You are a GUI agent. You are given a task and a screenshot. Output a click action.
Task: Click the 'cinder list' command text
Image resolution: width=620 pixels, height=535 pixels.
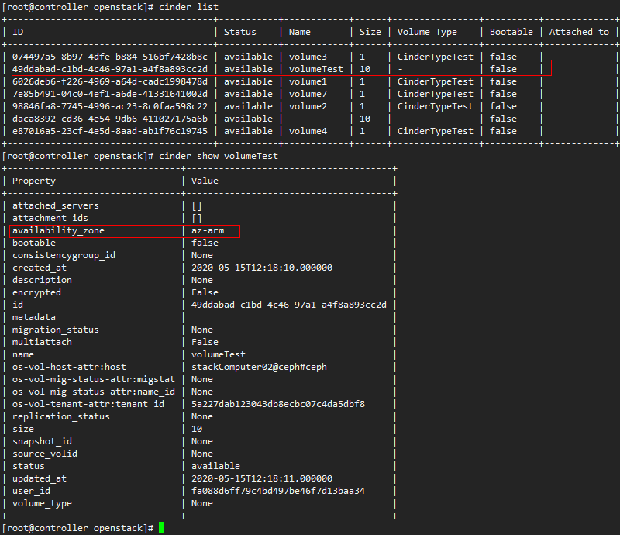tap(188, 7)
